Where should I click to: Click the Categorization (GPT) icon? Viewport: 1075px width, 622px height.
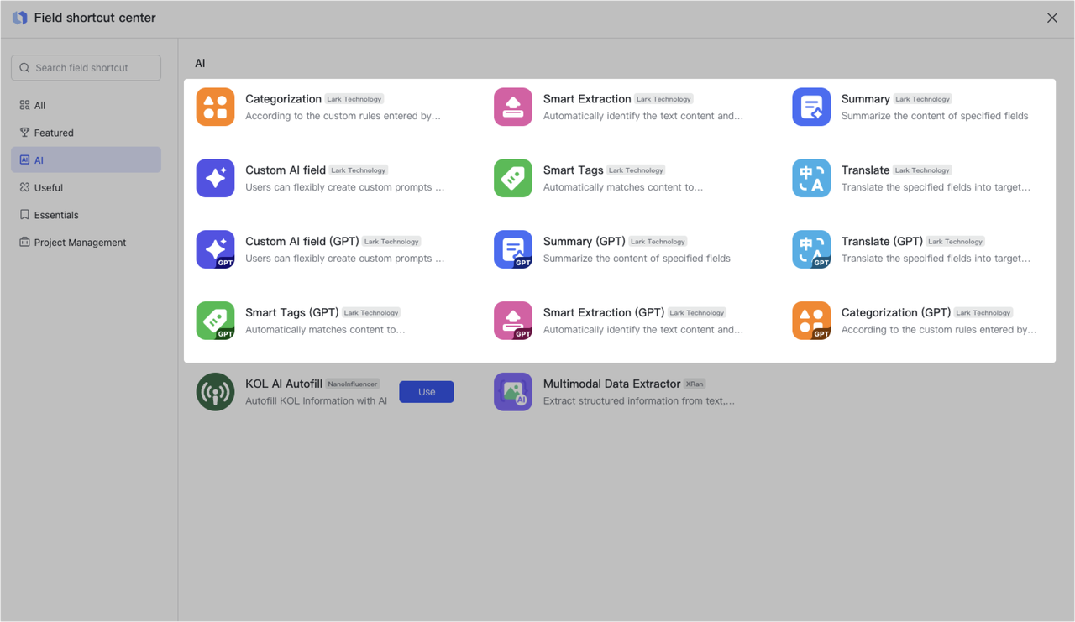[x=811, y=321]
